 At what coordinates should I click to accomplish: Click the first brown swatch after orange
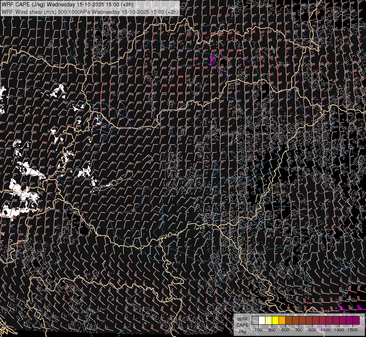point(289,320)
